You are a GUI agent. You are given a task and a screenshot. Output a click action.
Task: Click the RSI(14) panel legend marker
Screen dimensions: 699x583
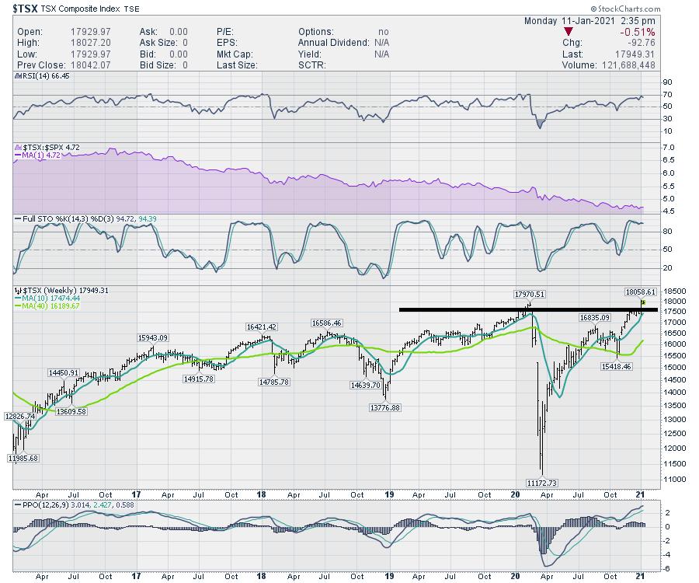tap(17, 77)
